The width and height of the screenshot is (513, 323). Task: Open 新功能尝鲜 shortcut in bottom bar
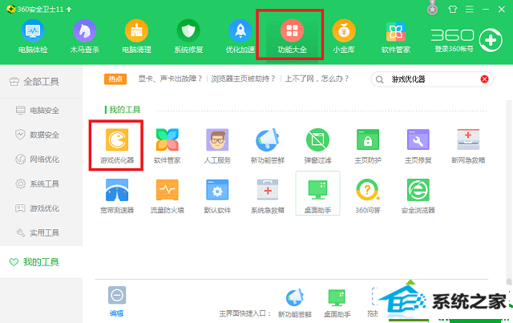tap(294, 303)
